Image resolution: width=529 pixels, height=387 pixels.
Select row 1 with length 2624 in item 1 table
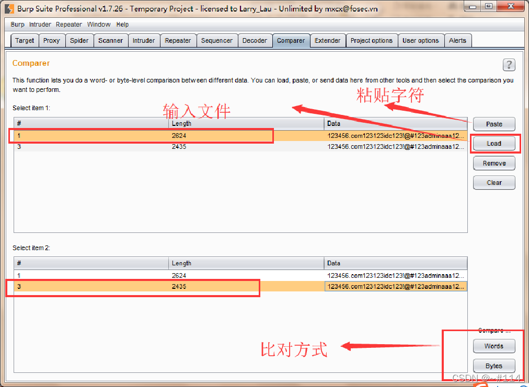[x=240, y=136]
